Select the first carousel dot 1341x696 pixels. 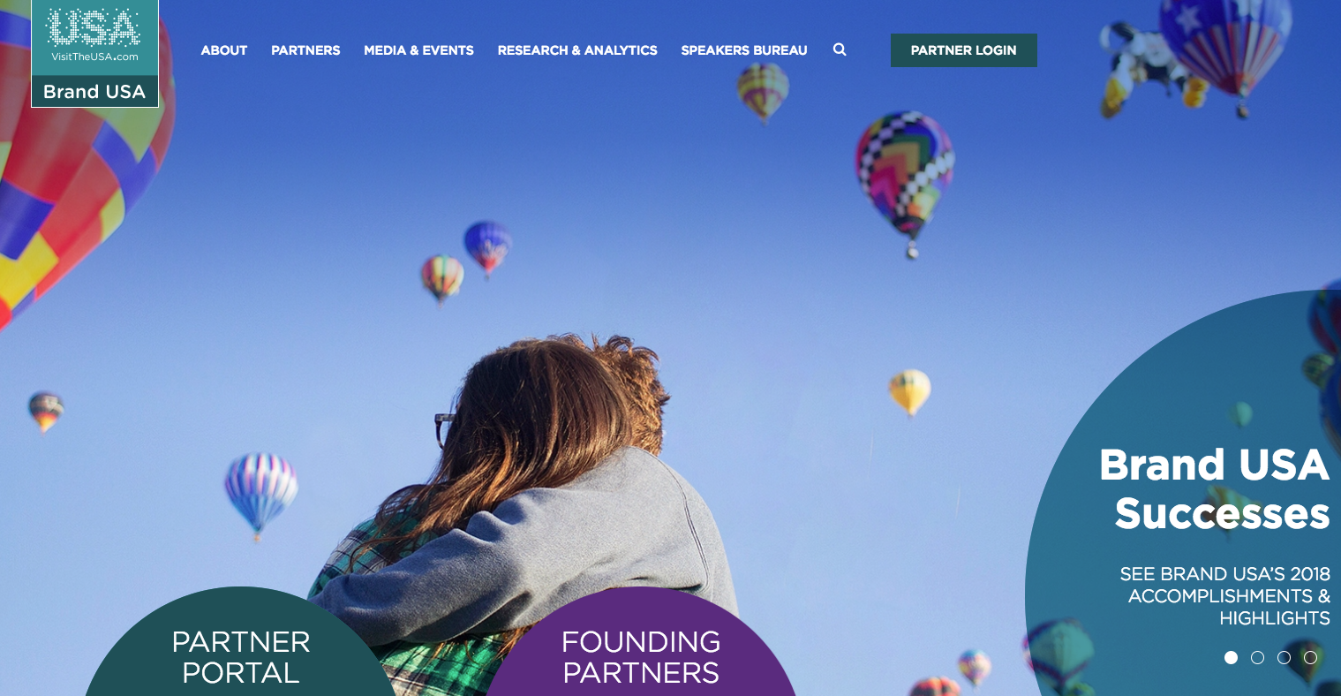point(1231,657)
